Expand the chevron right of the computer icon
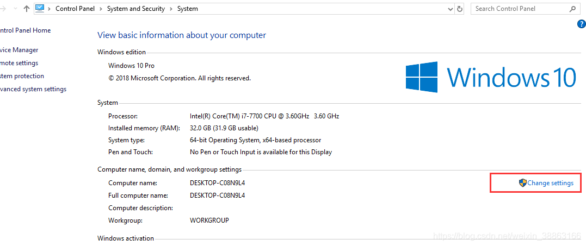 tap(50, 9)
